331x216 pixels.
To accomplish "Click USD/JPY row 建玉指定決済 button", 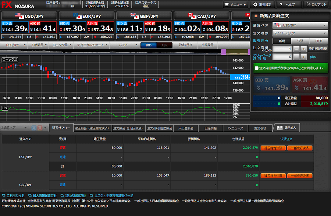I will (273, 148).
